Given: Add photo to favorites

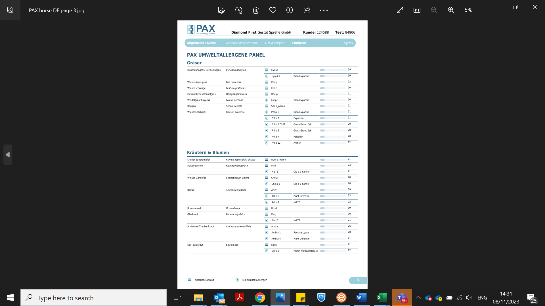Looking at the screenshot, I should tap(272, 10).
